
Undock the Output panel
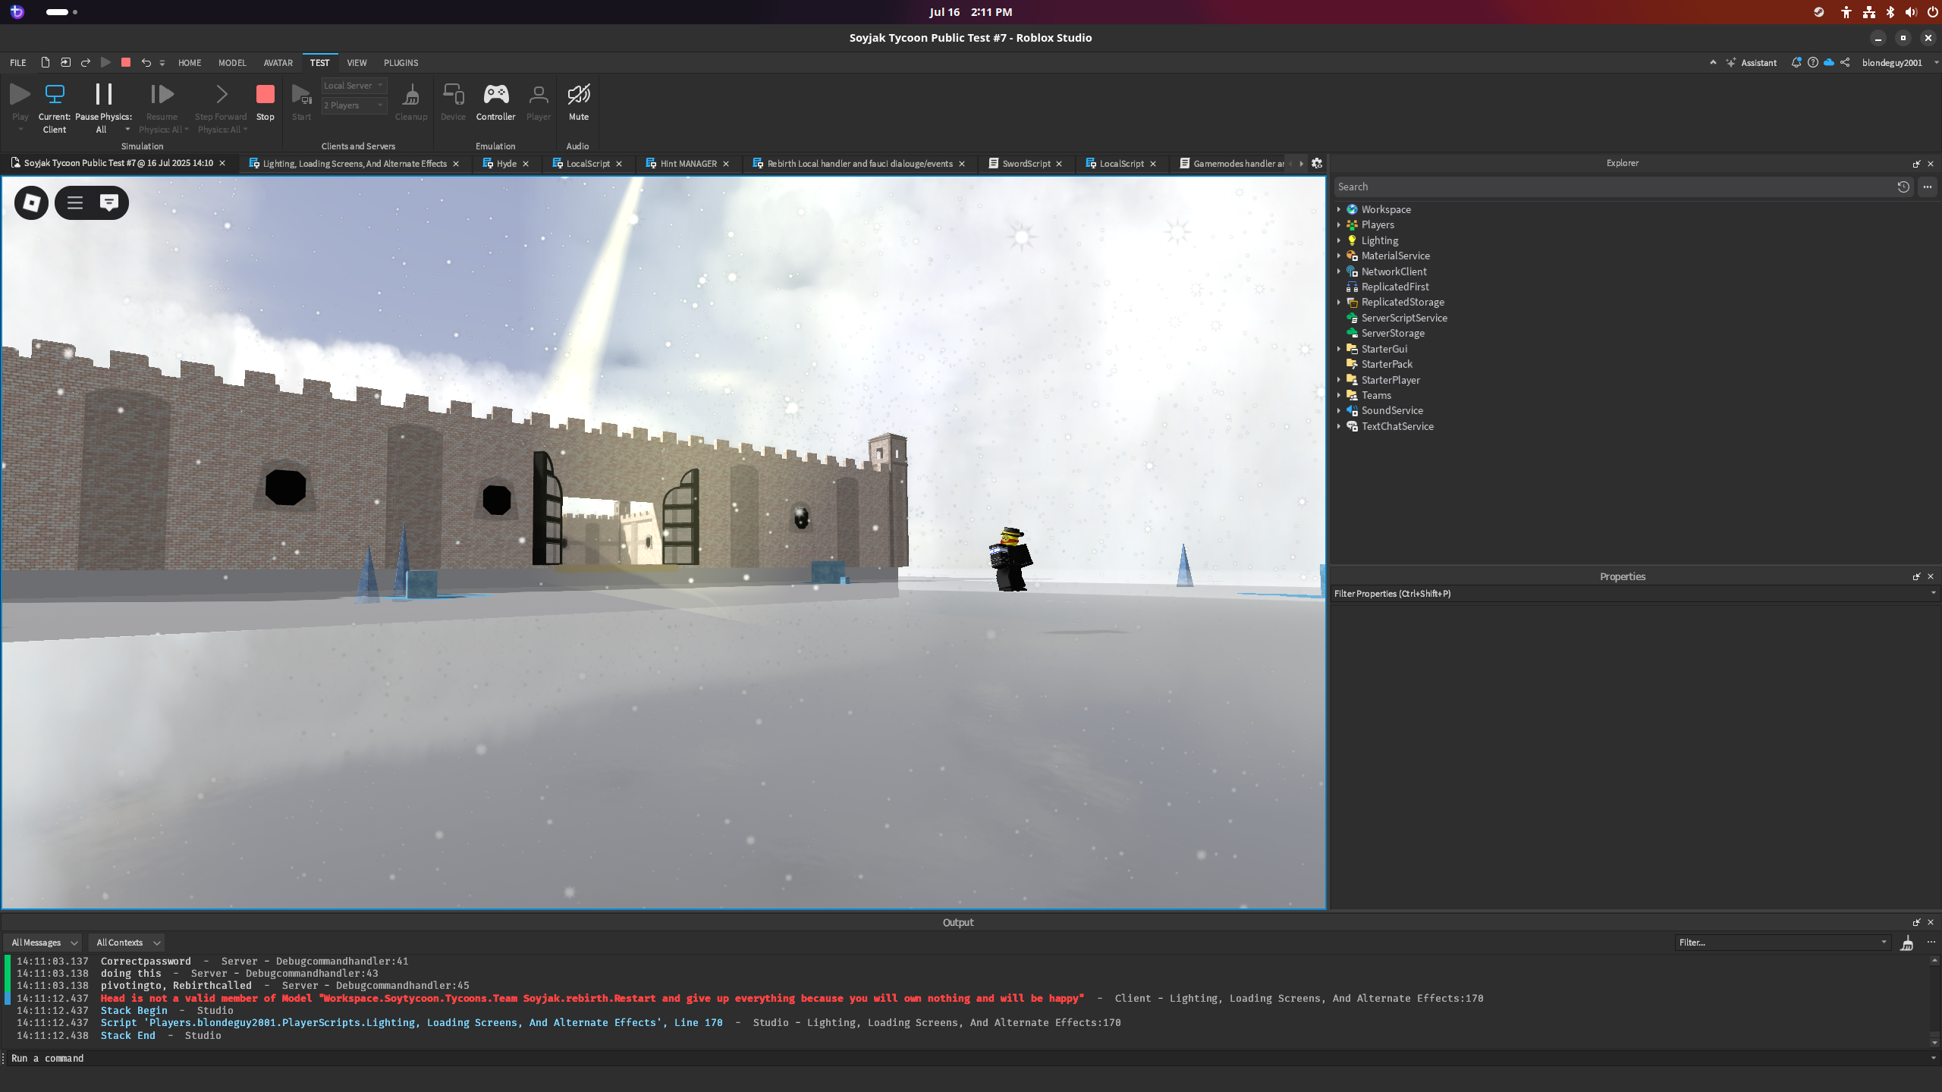tap(1916, 923)
